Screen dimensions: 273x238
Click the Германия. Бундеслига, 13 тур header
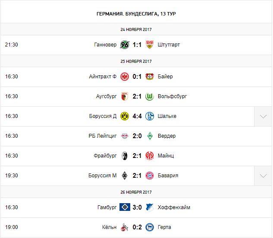(136, 14)
